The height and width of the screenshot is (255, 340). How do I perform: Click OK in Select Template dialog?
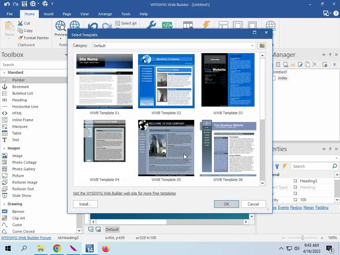point(226,204)
